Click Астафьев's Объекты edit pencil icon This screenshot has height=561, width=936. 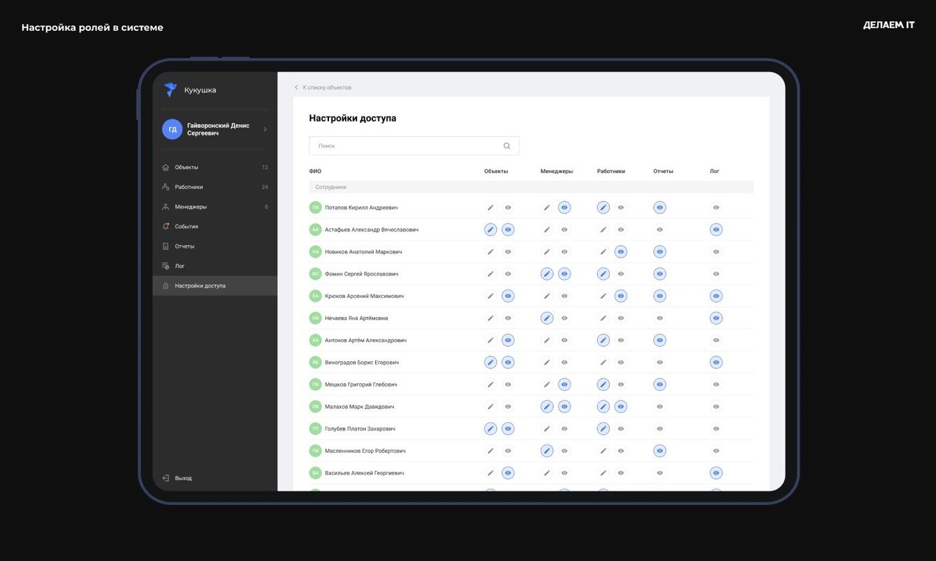[490, 230]
